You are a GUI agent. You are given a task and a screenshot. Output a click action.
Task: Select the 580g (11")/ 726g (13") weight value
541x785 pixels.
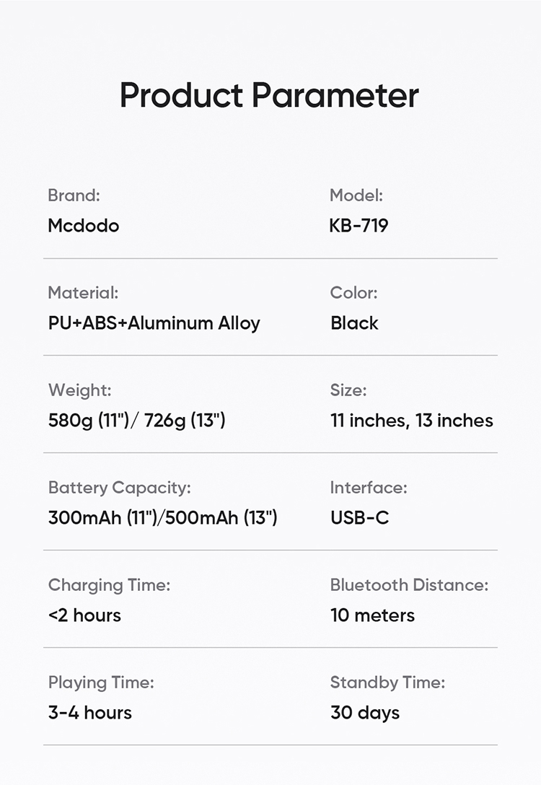pos(136,421)
